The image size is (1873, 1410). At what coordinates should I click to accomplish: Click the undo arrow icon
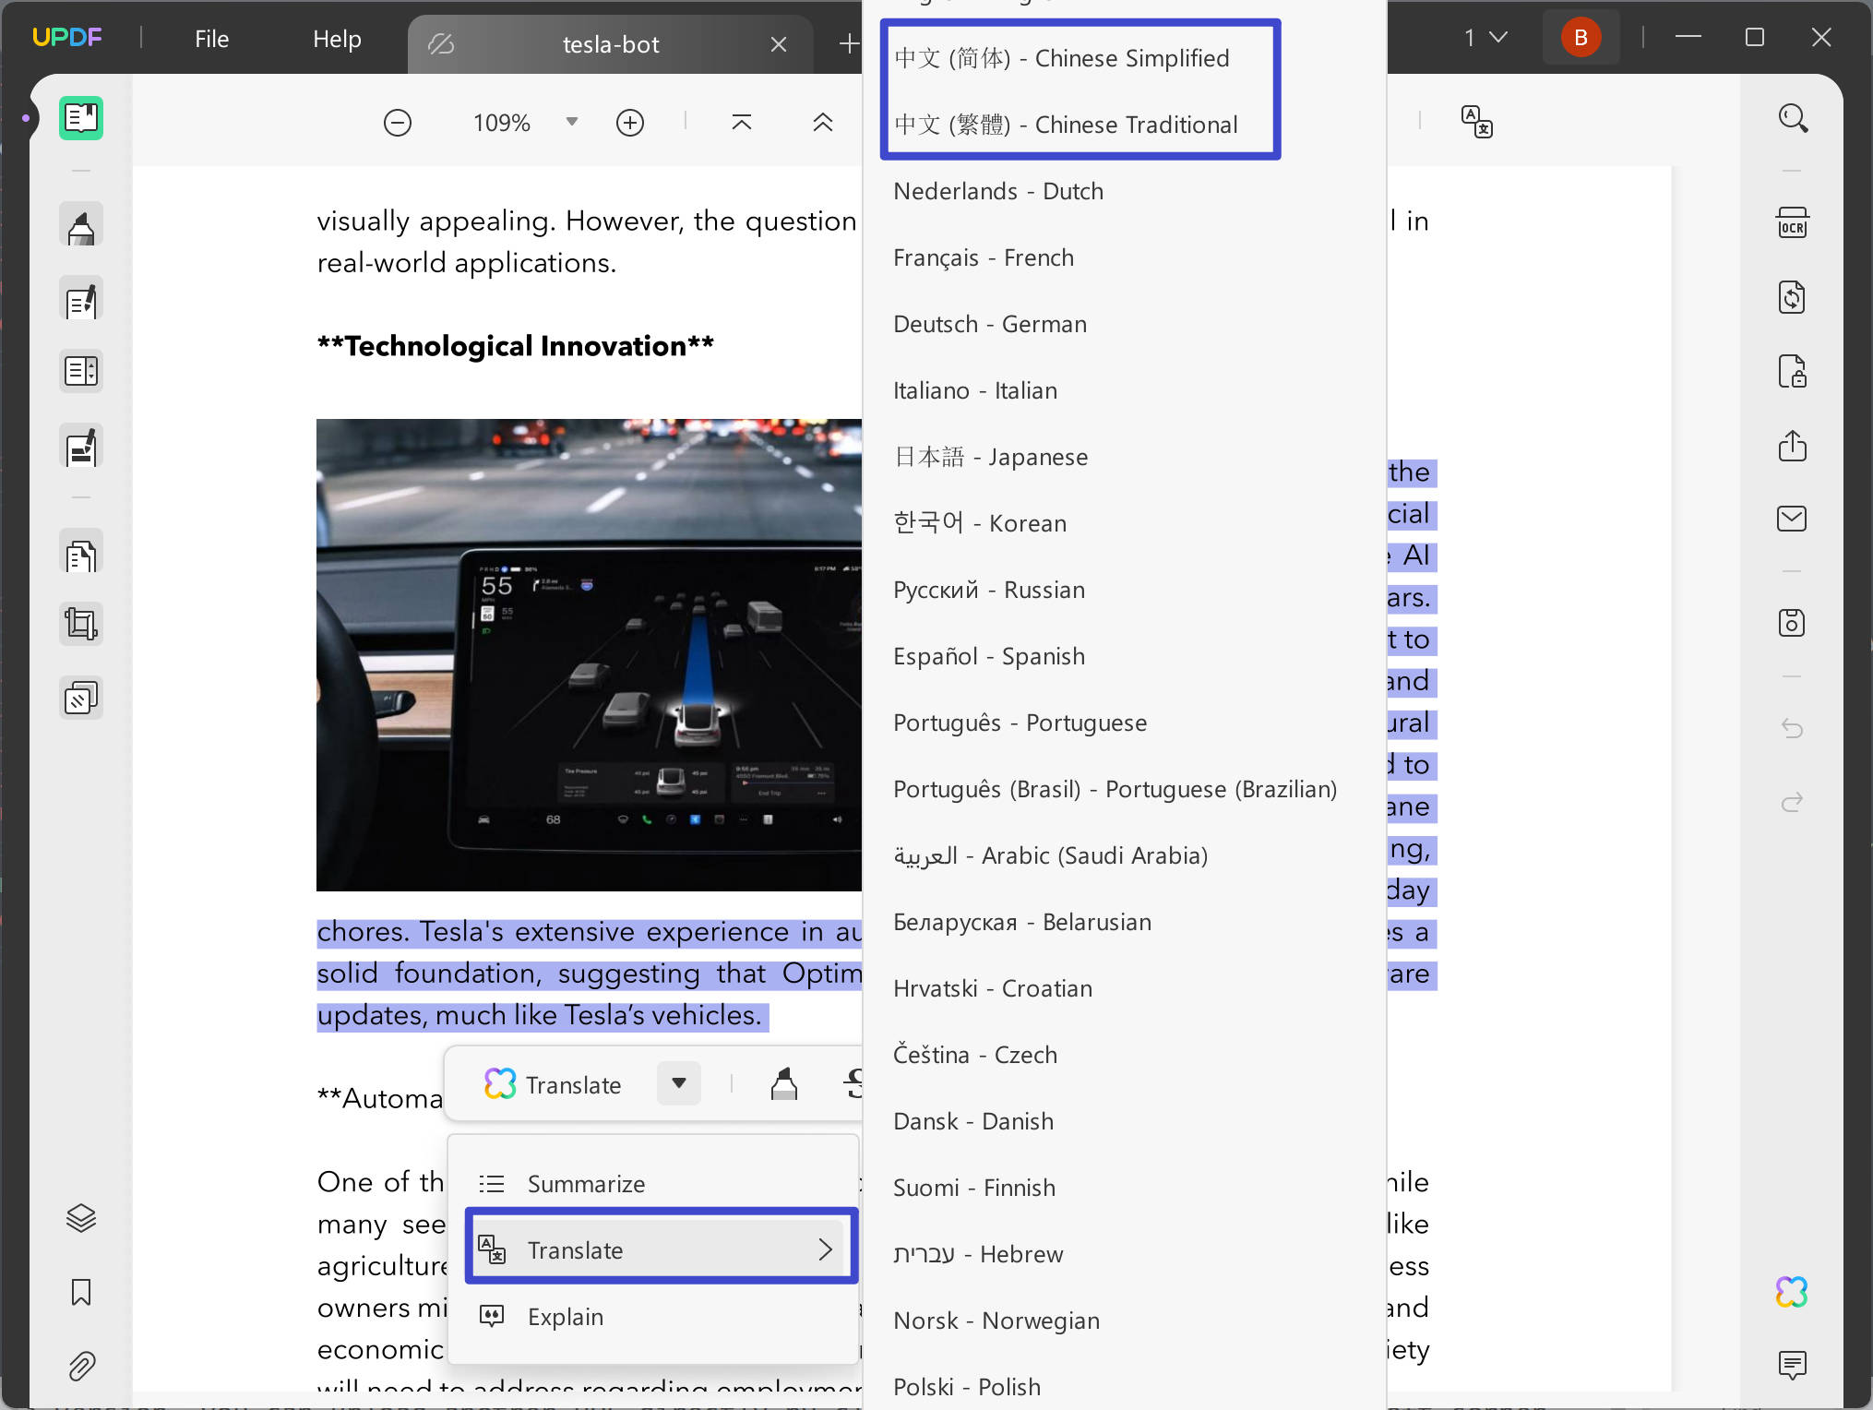click(1793, 728)
